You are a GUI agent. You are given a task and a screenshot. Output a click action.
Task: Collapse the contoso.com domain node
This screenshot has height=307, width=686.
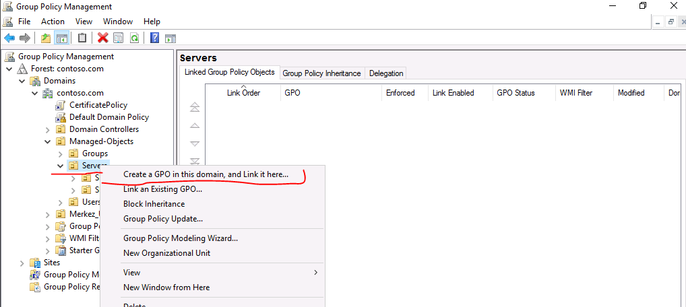click(x=35, y=93)
